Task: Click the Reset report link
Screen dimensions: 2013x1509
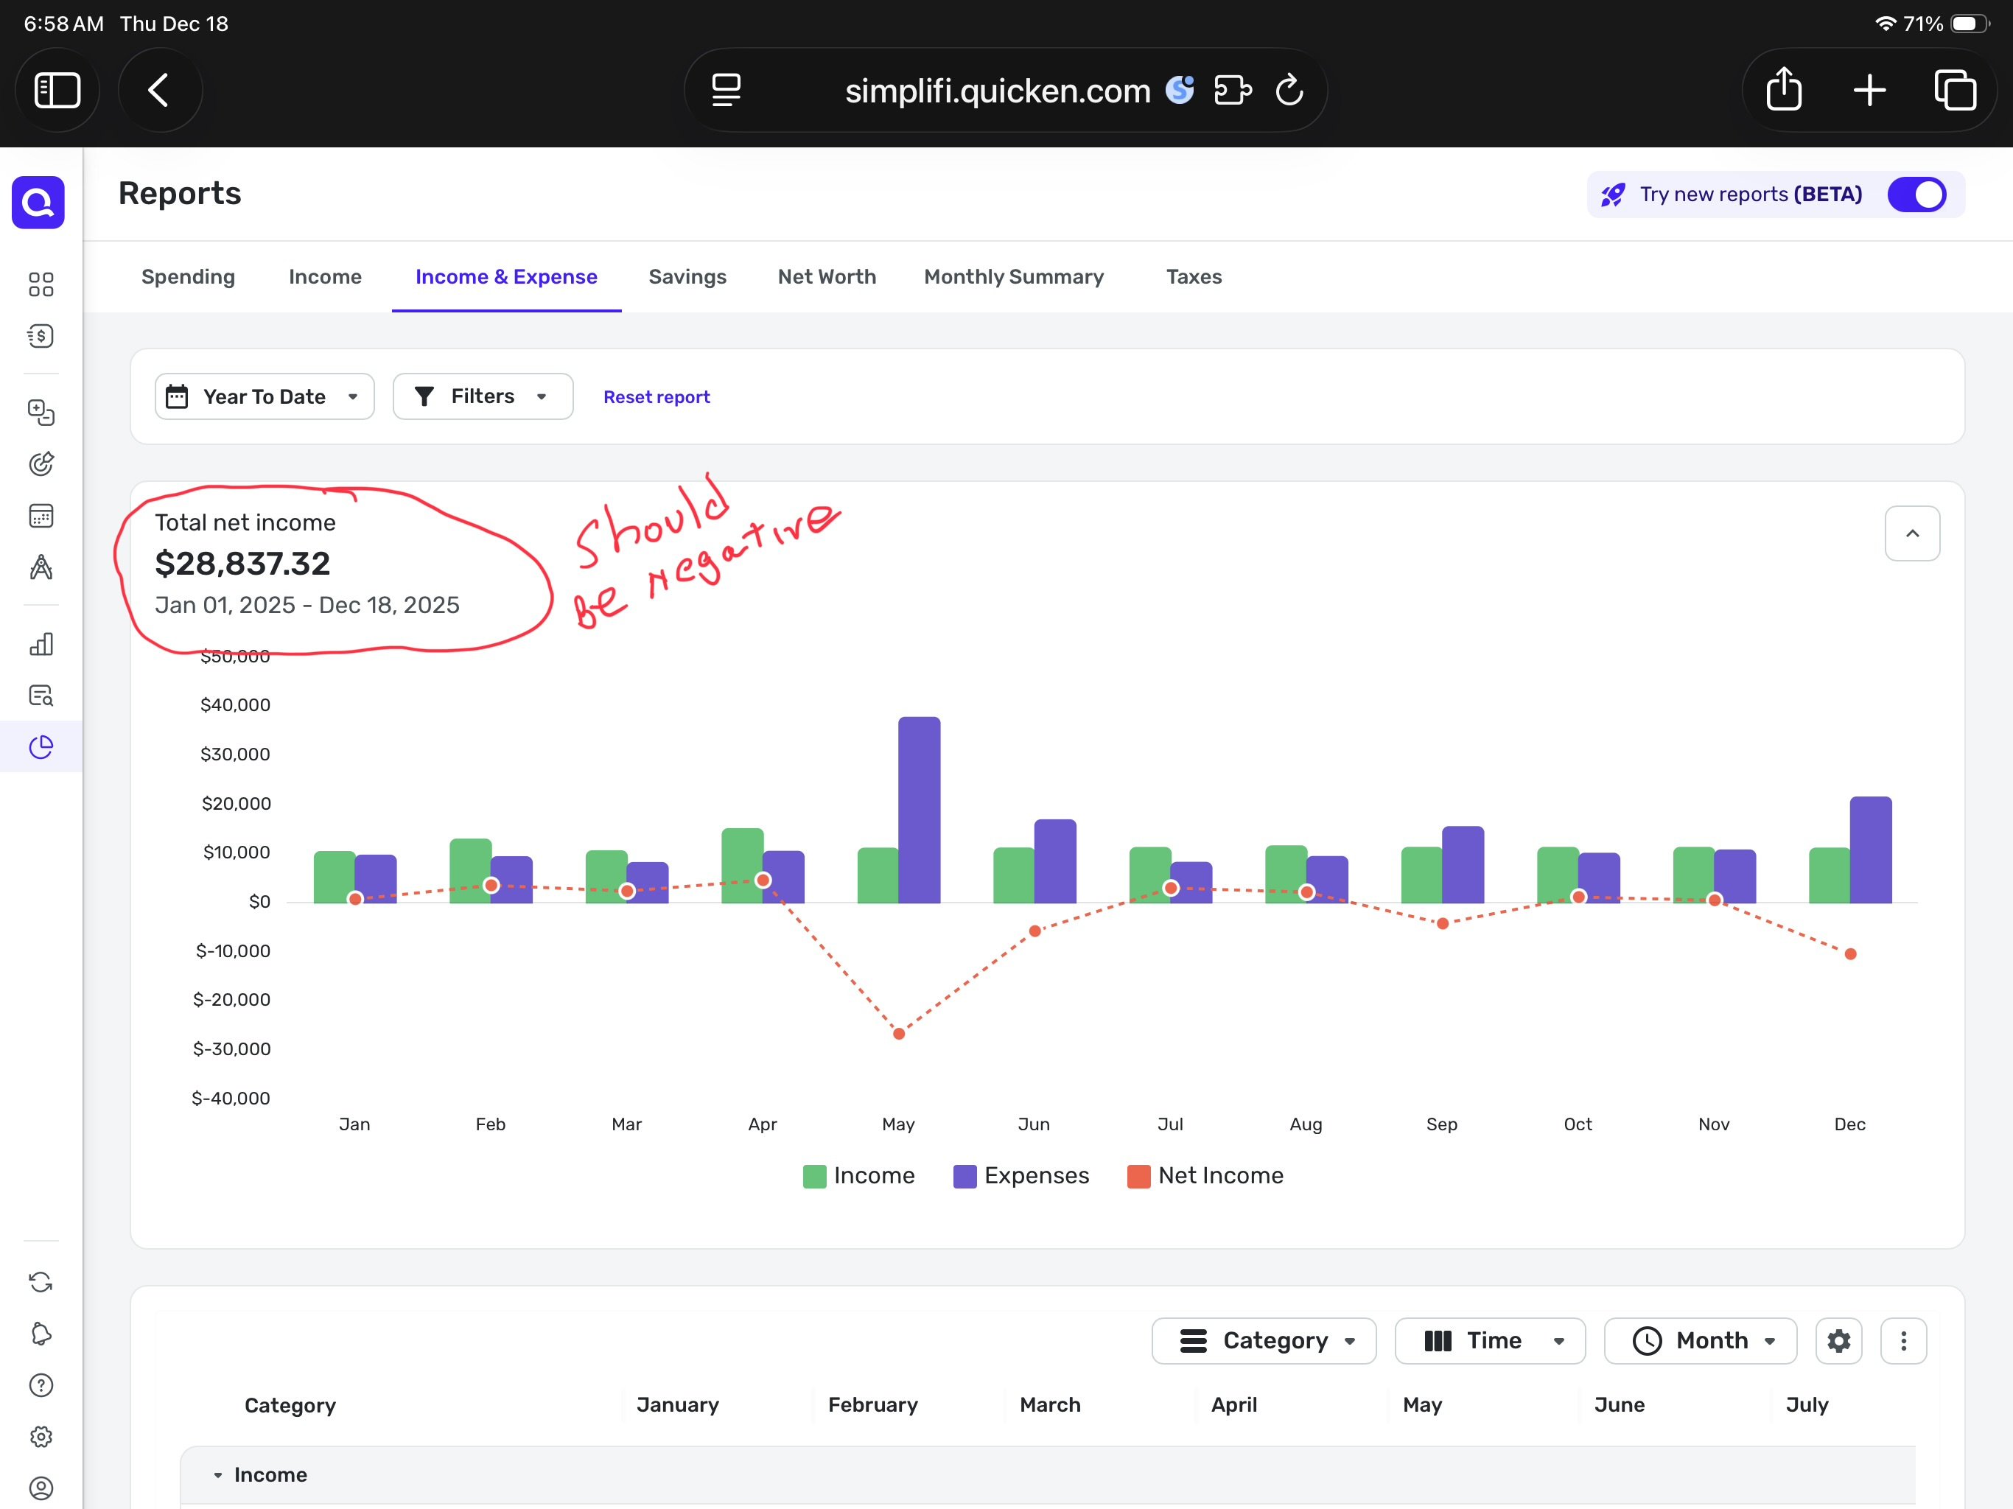Action: tap(656, 397)
